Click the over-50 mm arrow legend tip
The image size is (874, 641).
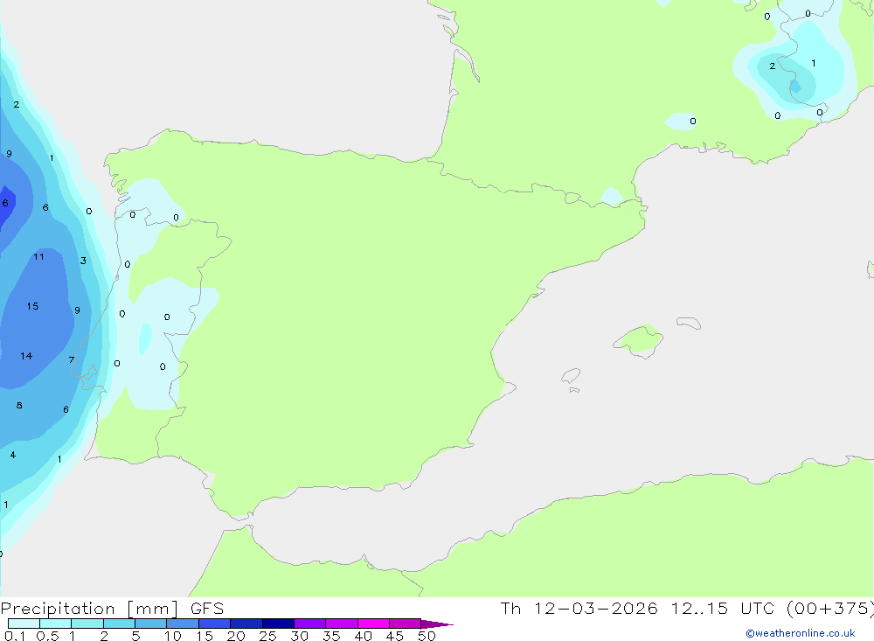tap(437, 624)
